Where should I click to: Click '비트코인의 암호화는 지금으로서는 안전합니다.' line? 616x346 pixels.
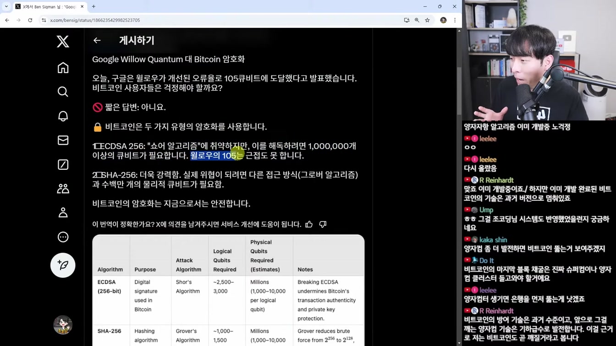click(171, 204)
